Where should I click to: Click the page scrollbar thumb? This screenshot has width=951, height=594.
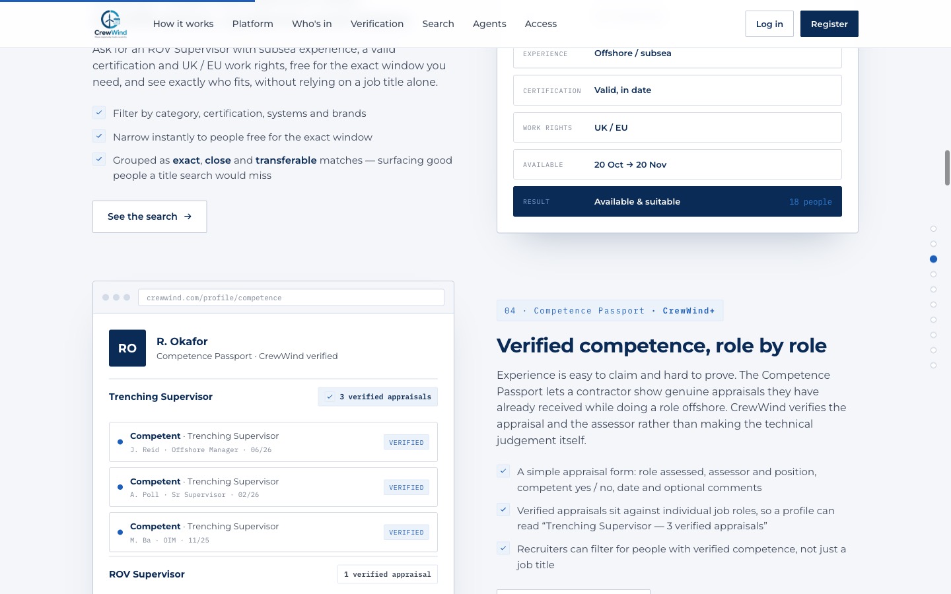coord(947,168)
